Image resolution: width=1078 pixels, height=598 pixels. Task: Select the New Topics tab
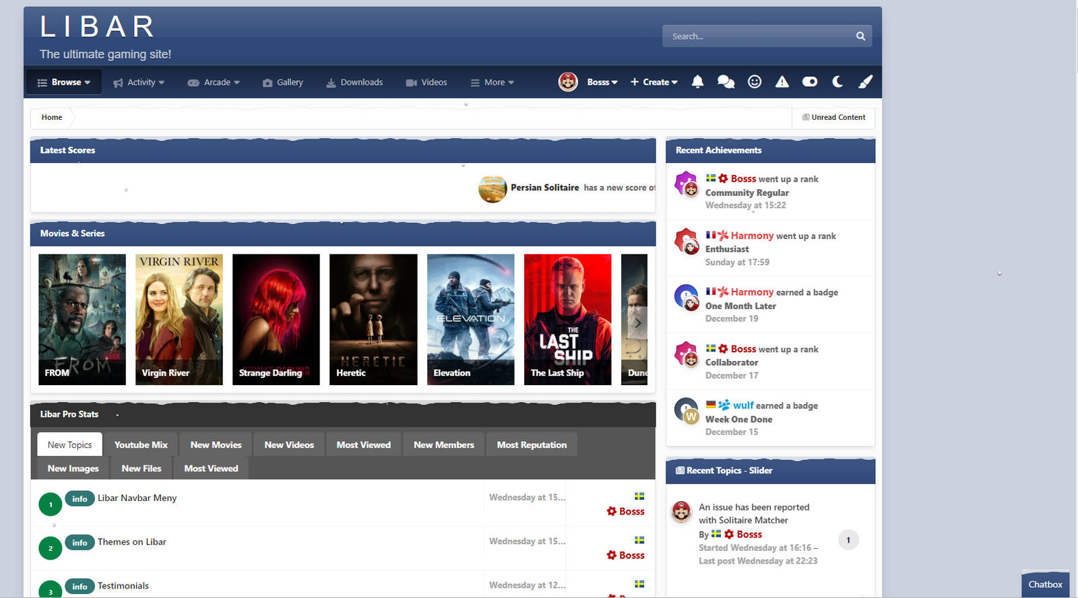[69, 444]
